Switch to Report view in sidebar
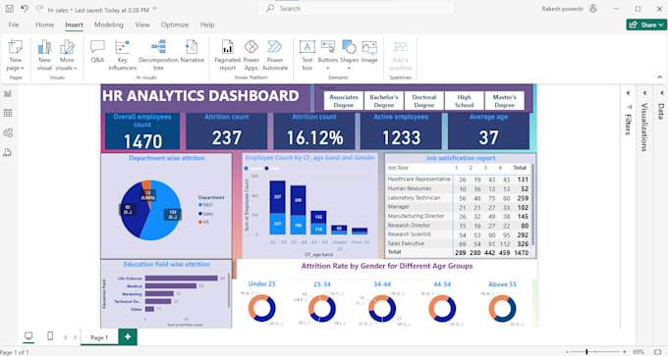 8,93
